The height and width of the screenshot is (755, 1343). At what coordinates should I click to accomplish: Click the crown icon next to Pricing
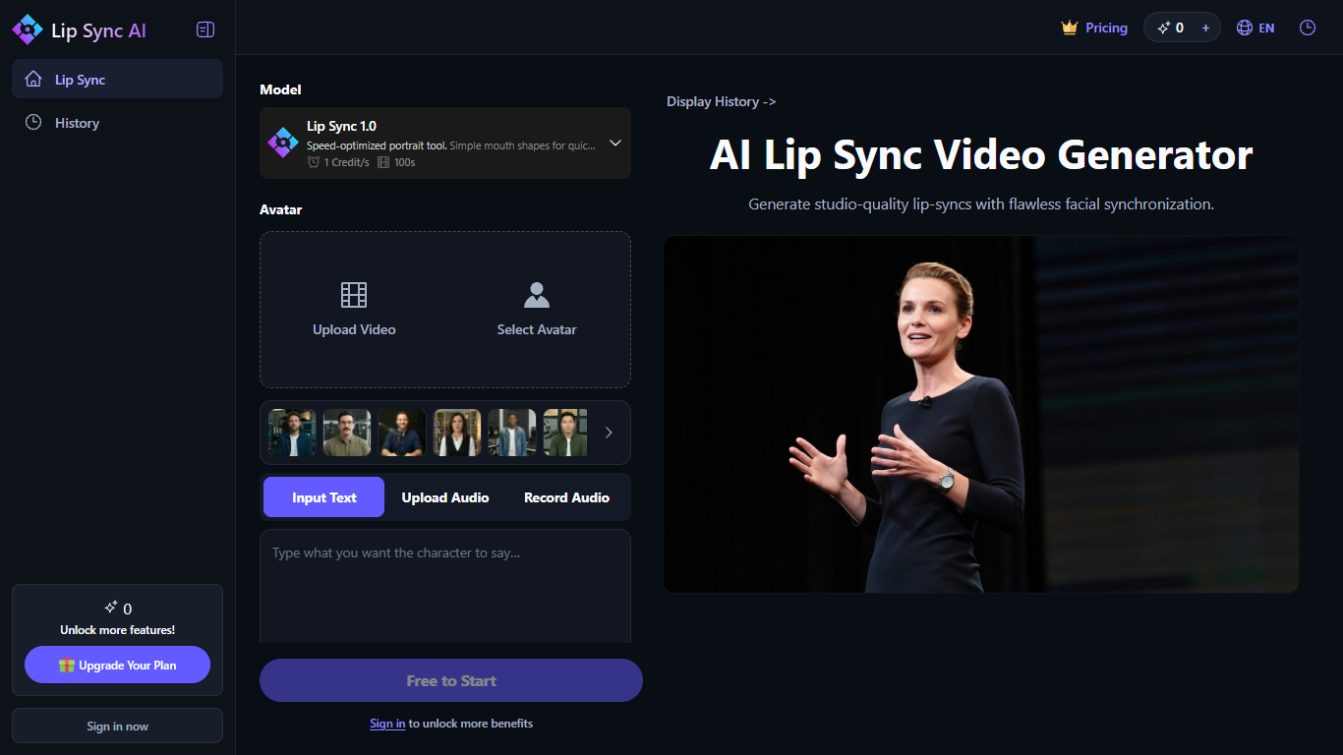(1070, 28)
